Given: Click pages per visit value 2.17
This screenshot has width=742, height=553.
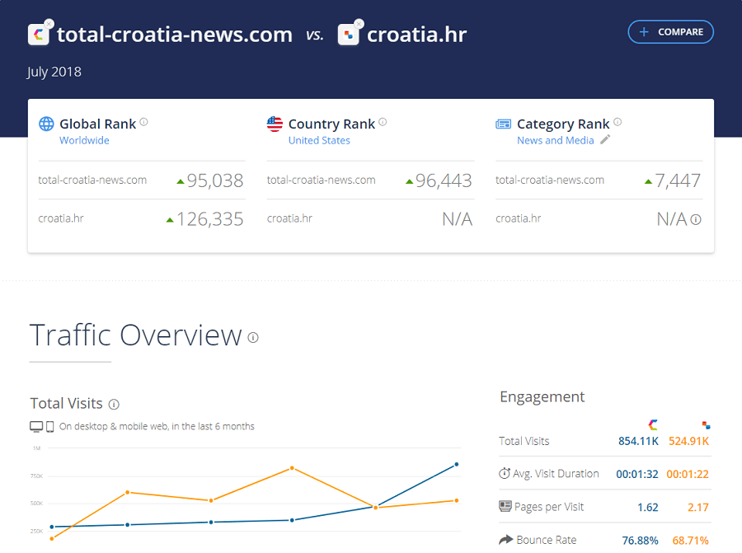Looking at the screenshot, I should (698, 508).
